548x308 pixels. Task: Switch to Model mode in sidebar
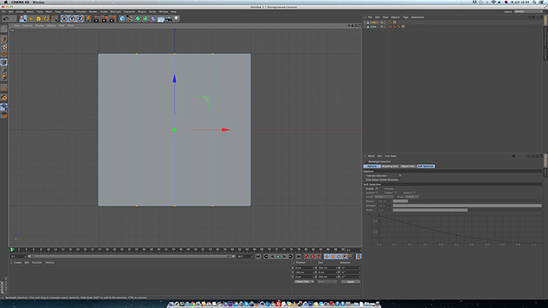[x=4, y=39]
